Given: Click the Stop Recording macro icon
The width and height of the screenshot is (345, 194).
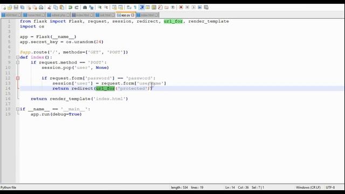Looking at the screenshot, I should click(x=187, y=8).
